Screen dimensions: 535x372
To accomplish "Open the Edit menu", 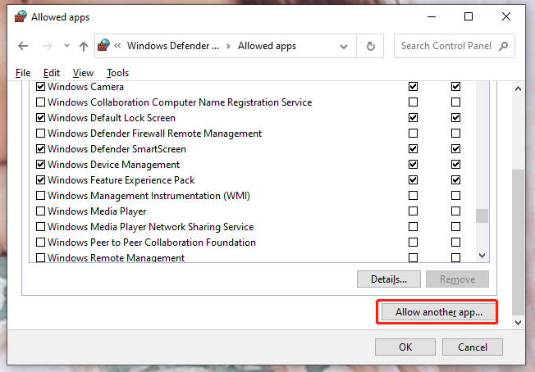I will point(52,73).
